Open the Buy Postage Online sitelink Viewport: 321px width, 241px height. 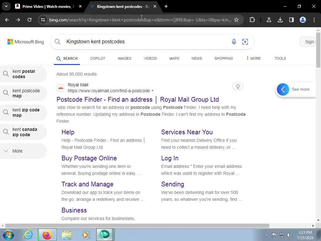click(x=89, y=158)
